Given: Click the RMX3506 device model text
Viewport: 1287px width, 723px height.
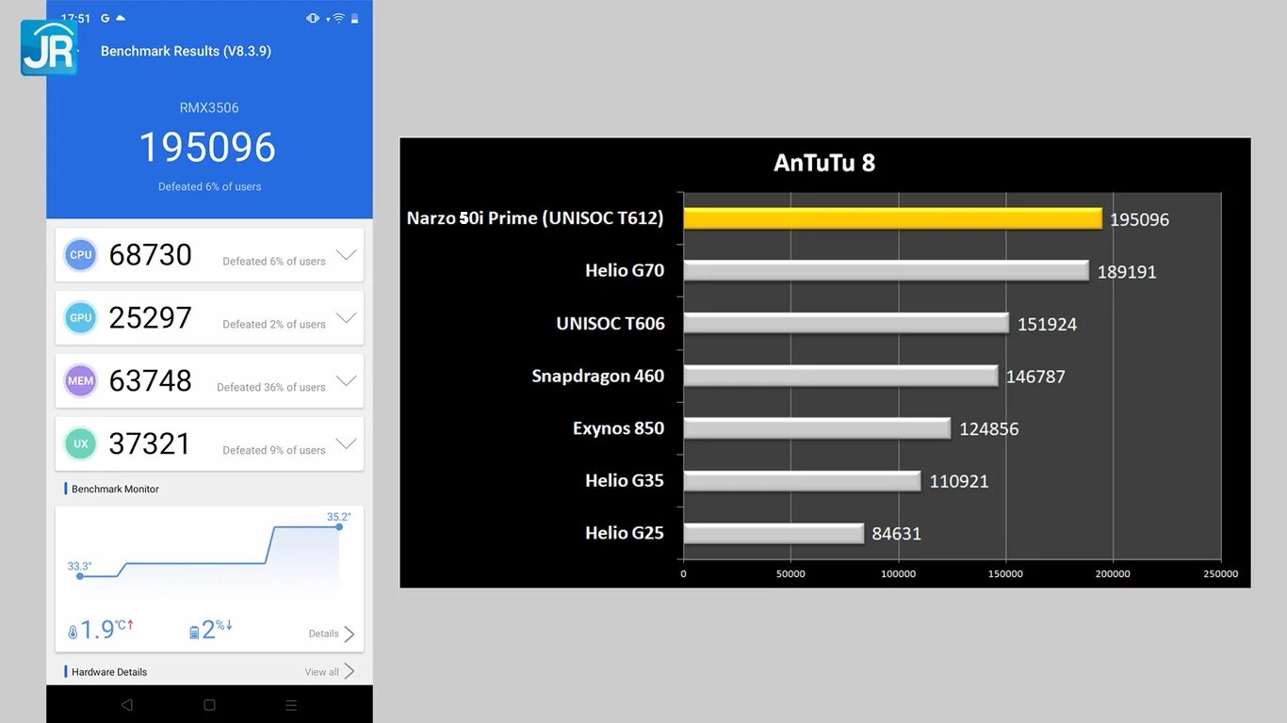Looking at the screenshot, I should click(x=209, y=108).
